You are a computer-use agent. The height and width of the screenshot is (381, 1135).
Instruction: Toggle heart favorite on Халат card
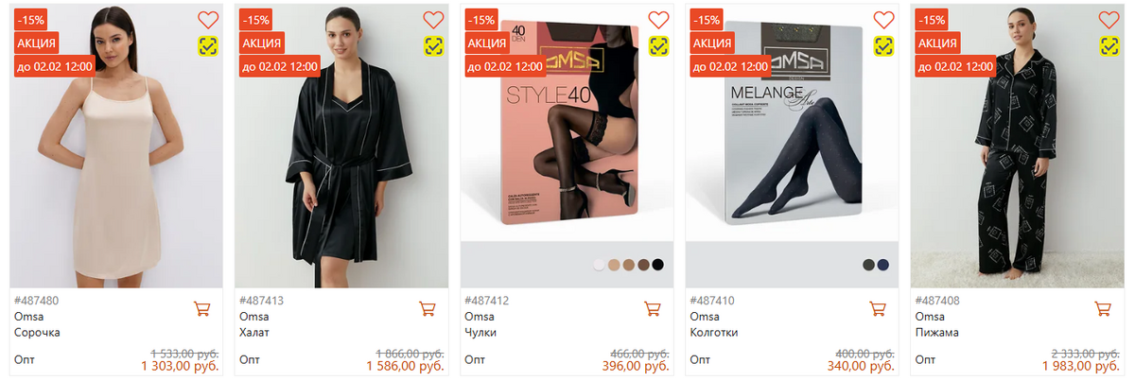tap(433, 20)
